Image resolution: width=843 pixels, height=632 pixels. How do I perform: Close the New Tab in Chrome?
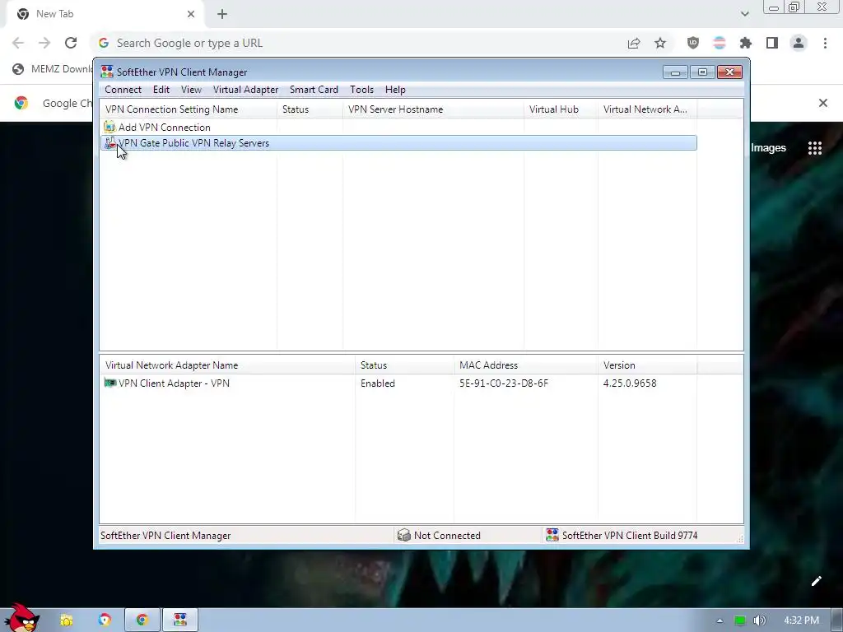pos(191,14)
